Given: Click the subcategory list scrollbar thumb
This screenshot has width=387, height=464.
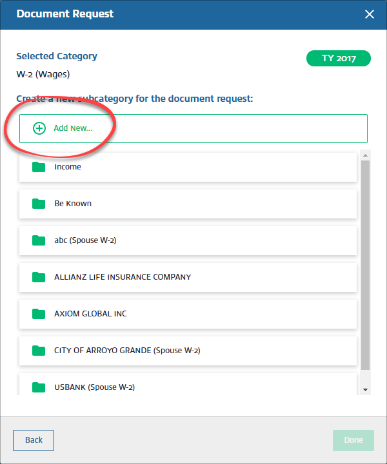Looking at the screenshot, I should pos(365,264).
